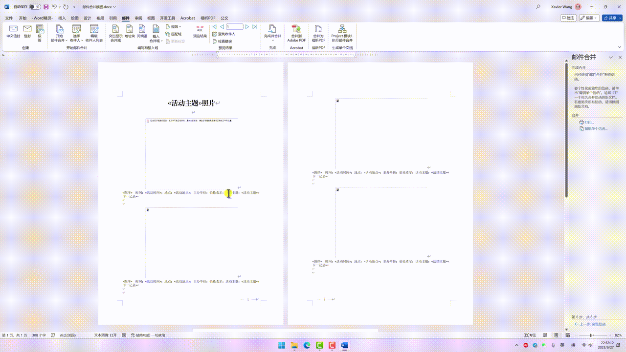
Task: Click the 匹配域 match fields button
Action: [x=173, y=34]
